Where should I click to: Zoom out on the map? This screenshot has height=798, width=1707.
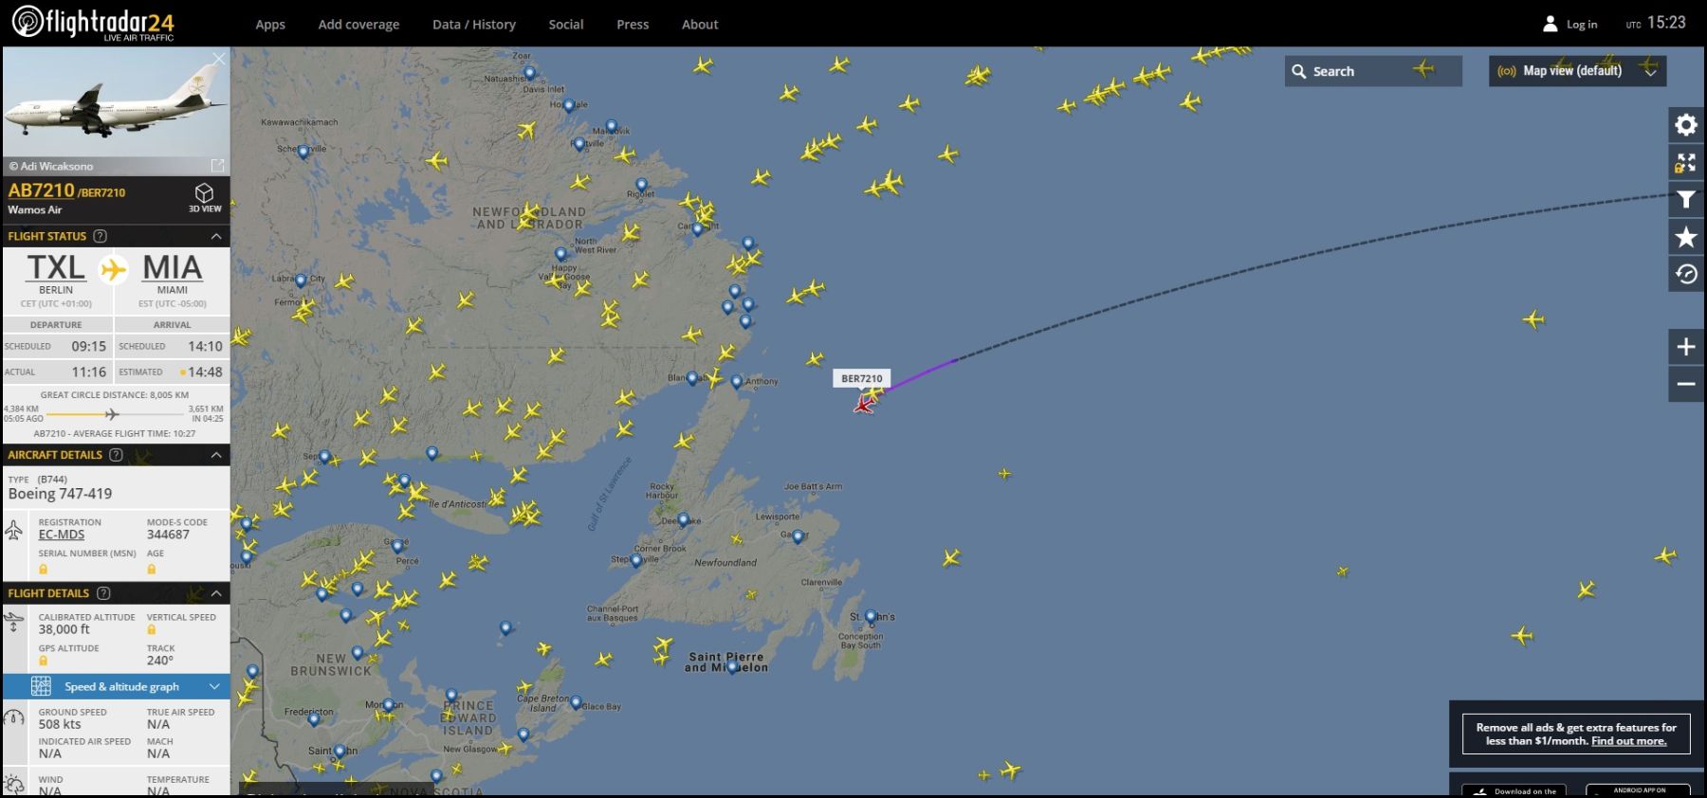pos(1686,384)
